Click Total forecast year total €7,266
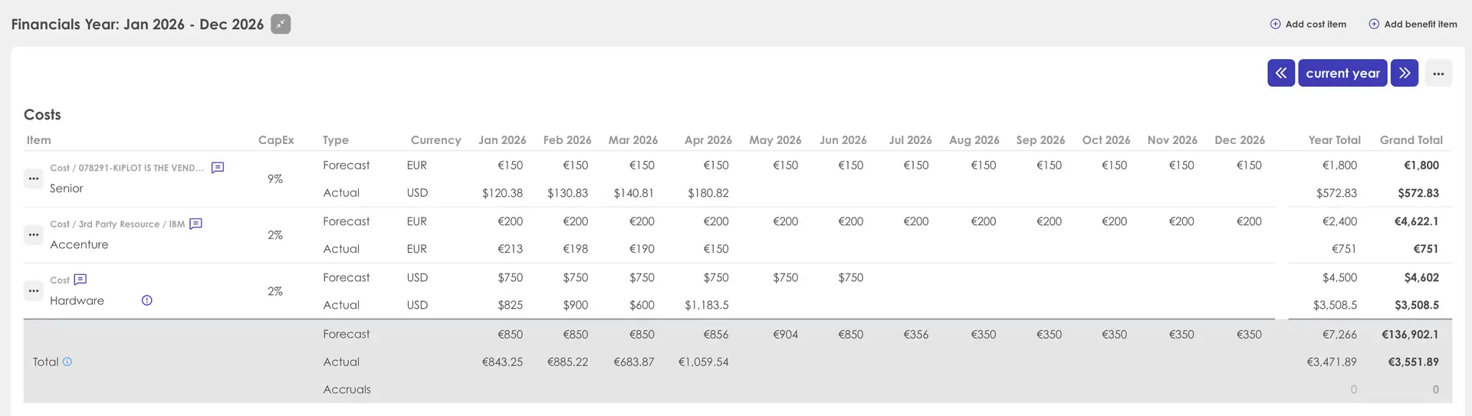 click(1339, 335)
